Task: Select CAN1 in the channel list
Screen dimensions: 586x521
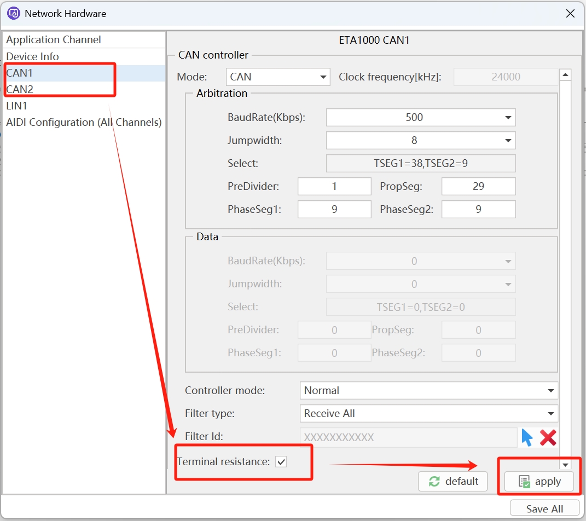Action: point(20,73)
